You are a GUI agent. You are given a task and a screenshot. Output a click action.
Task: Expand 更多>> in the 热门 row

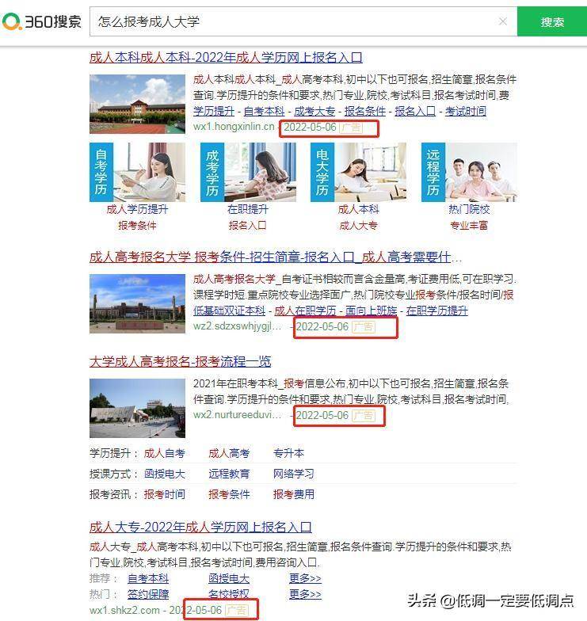coord(305,594)
